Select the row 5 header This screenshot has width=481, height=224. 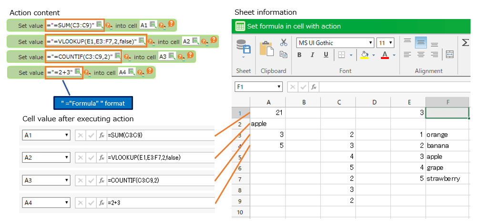click(x=240, y=156)
